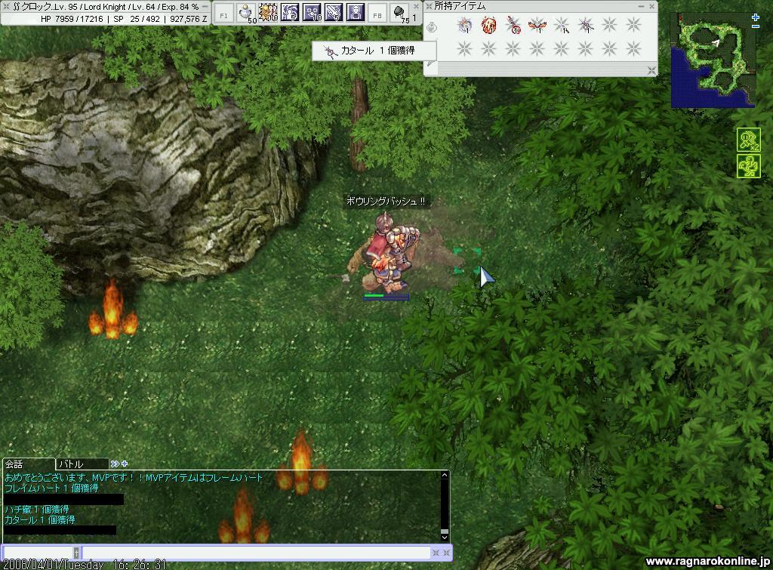Screen dimensions: 773x570
Task: Click the seventh empty slot in top inventory row
Action: click(609, 24)
